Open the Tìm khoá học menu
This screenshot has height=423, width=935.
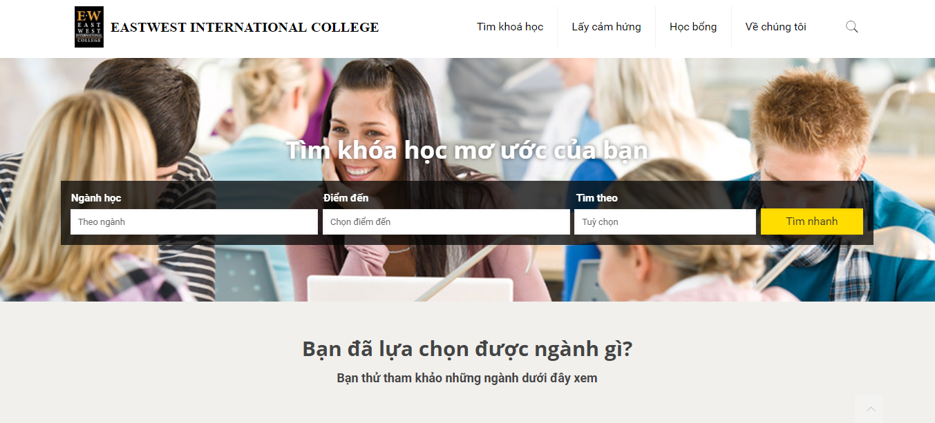tap(510, 27)
